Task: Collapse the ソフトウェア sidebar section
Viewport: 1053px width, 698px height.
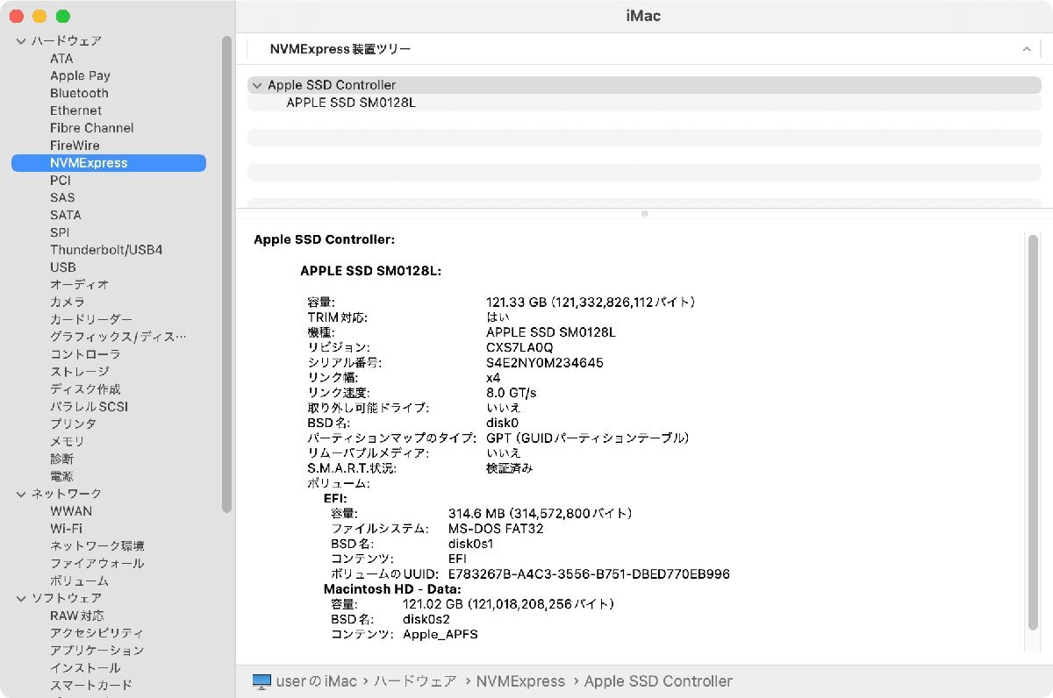Action: (x=21, y=598)
